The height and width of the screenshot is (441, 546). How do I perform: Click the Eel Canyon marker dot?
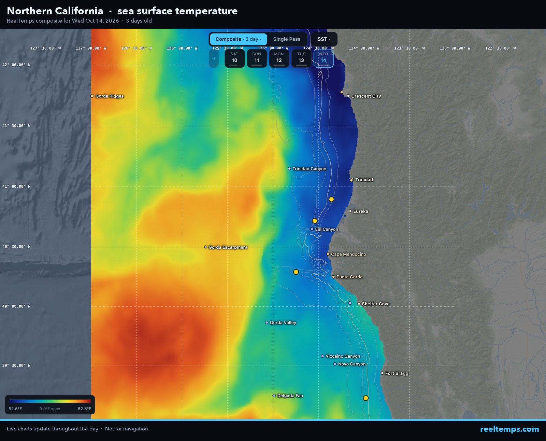click(x=312, y=229)
